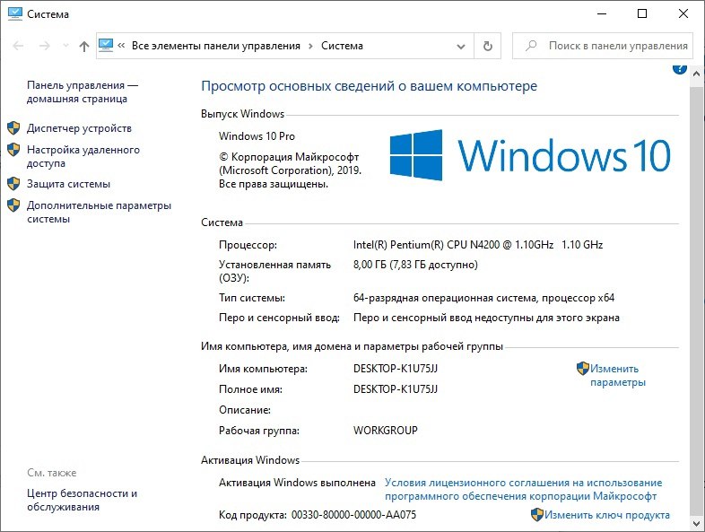Click the Система breadcrumb segment
Screen dimensions: 705x532
tap(342, 46)
